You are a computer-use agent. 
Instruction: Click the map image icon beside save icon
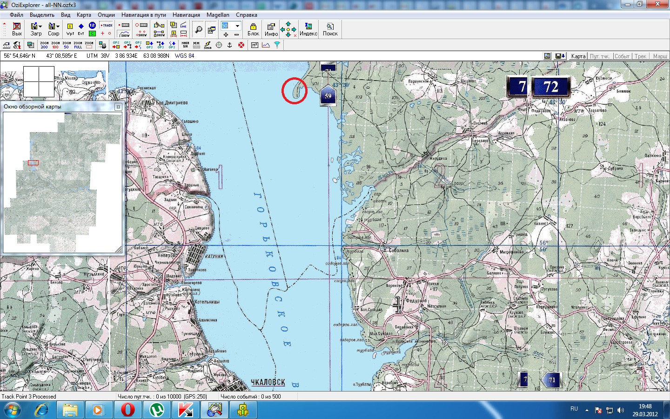(548, 56)
